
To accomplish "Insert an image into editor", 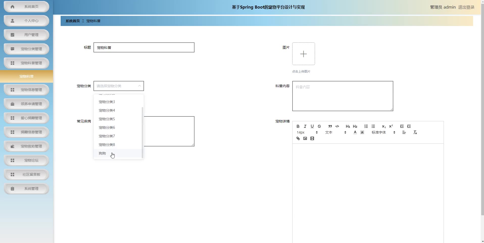I will (x=305, y=138).
